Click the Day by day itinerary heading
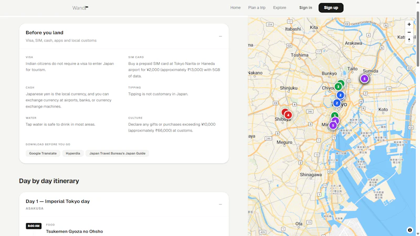Image resolution: width=420 pixels, height=236 pixels. [x=49, y=181]
